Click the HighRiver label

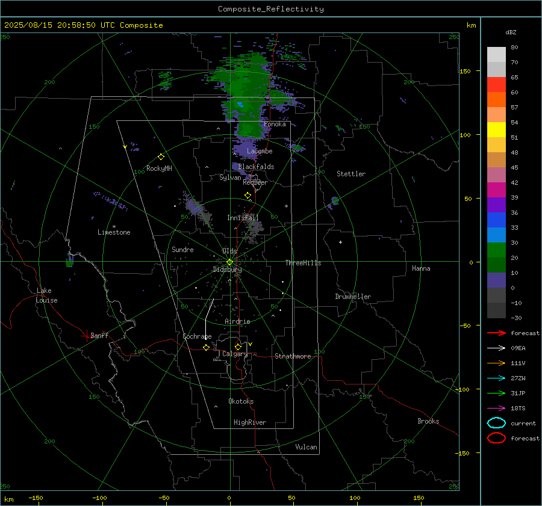tap(250, 422)
